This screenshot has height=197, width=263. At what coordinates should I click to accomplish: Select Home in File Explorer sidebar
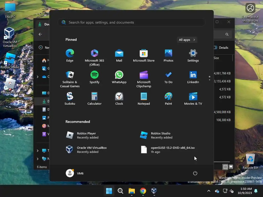tap(46, 60)
